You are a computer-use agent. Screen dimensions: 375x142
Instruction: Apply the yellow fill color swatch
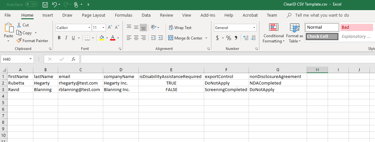tap(102, 38)
